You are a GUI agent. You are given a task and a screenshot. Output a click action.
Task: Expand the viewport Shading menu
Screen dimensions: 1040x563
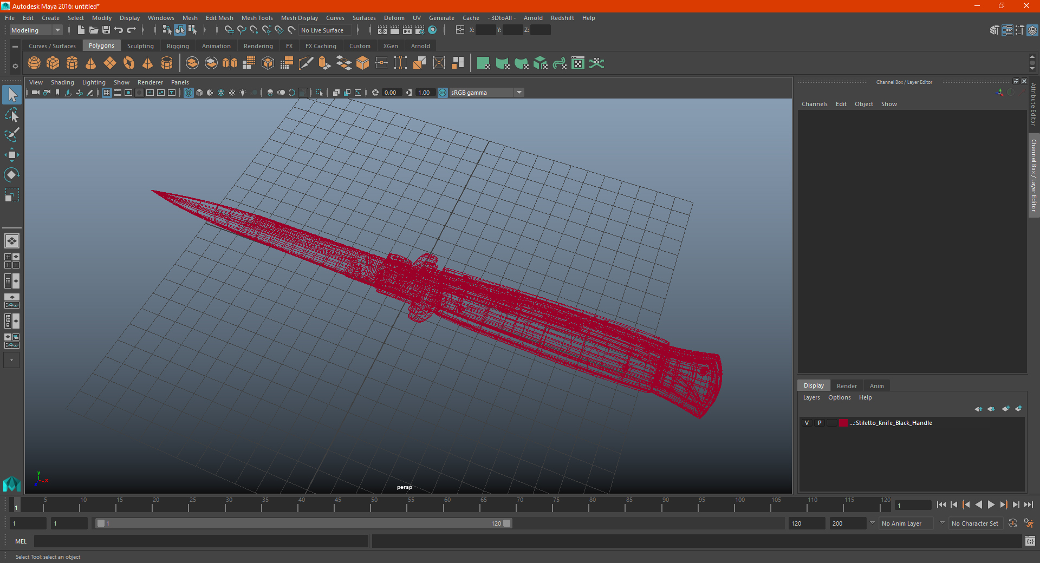pyautogui.click(x=62, y=82)
